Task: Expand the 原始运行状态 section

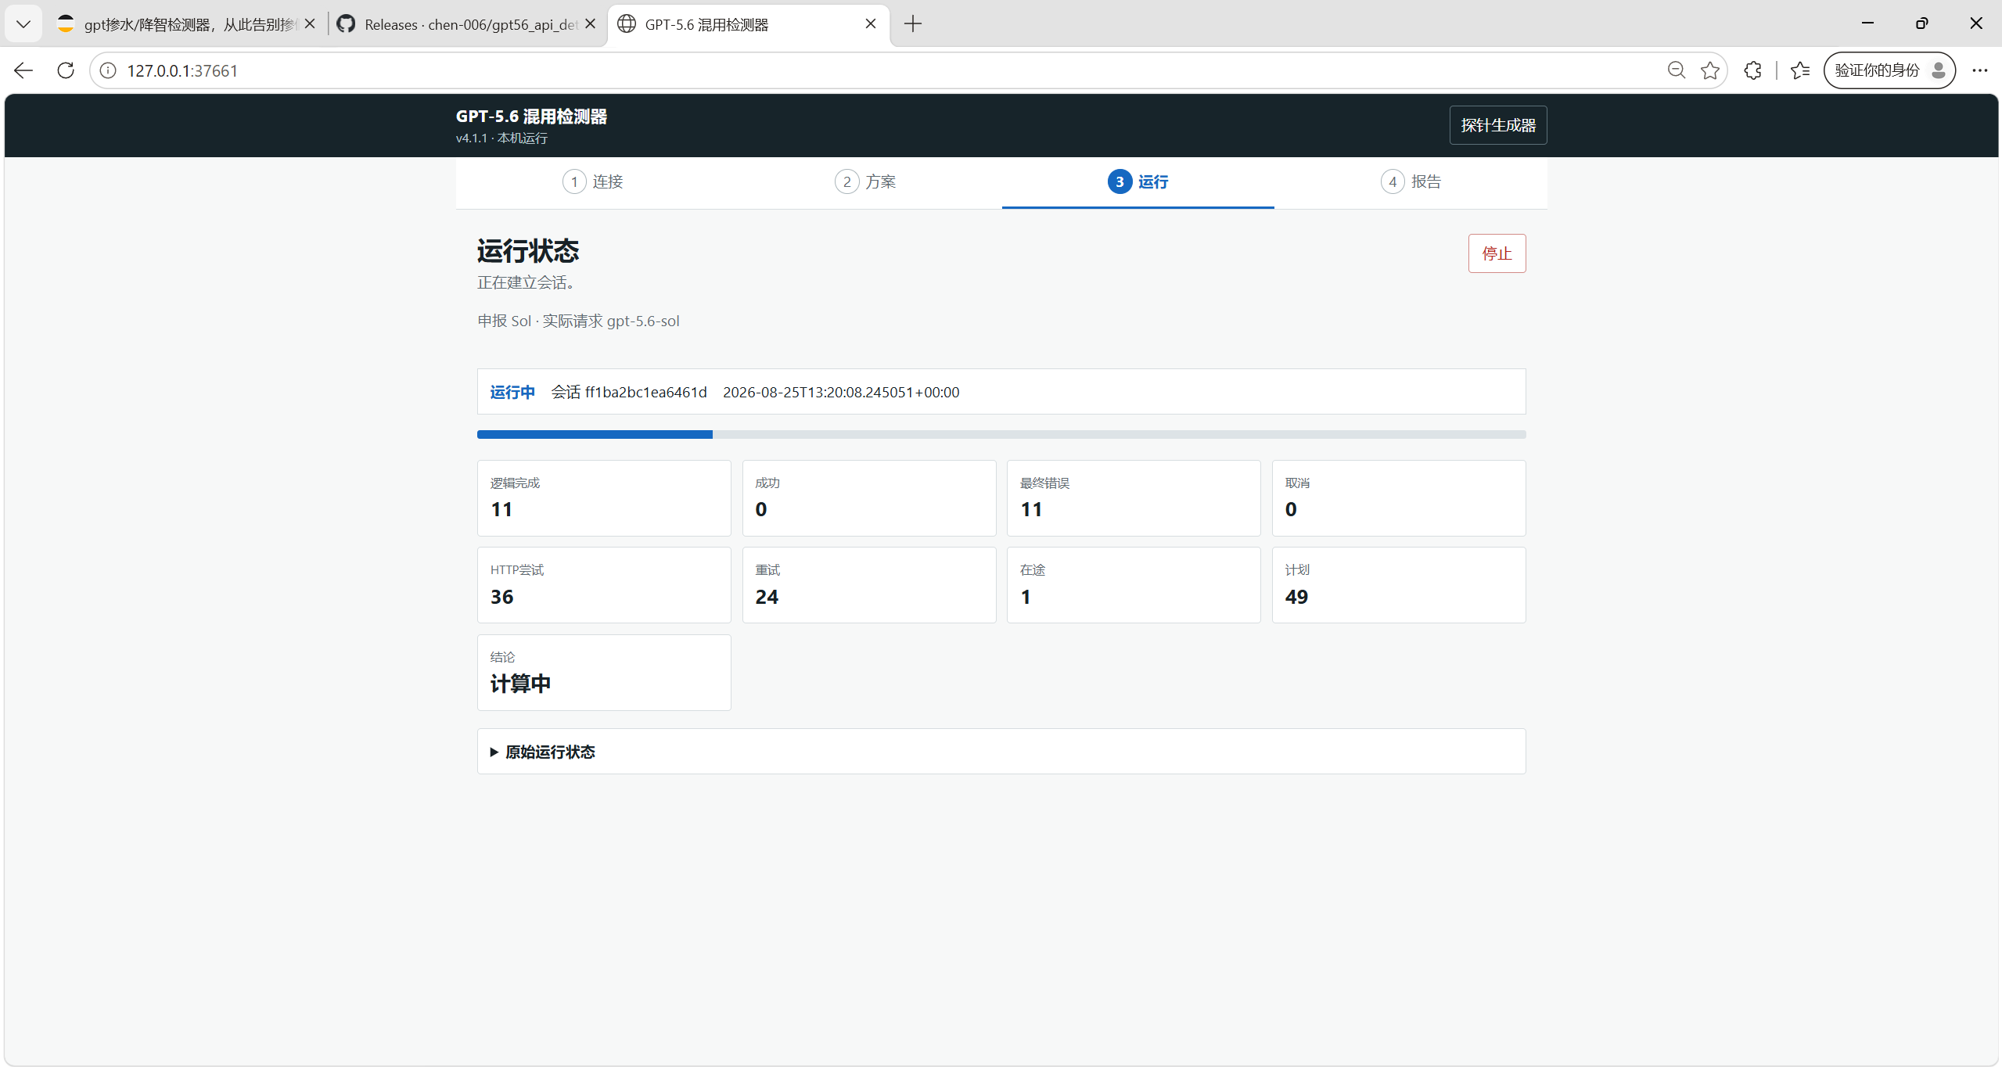Action: coord(1001,752)
